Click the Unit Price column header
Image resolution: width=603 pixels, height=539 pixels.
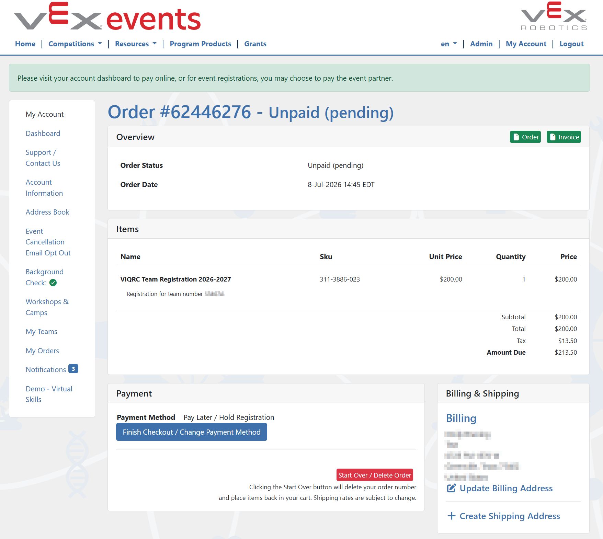[445, 256]
